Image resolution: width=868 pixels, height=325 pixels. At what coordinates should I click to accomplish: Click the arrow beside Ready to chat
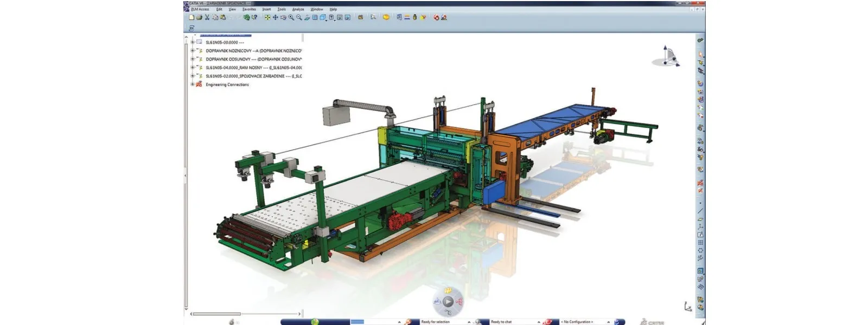pos(539,322)
